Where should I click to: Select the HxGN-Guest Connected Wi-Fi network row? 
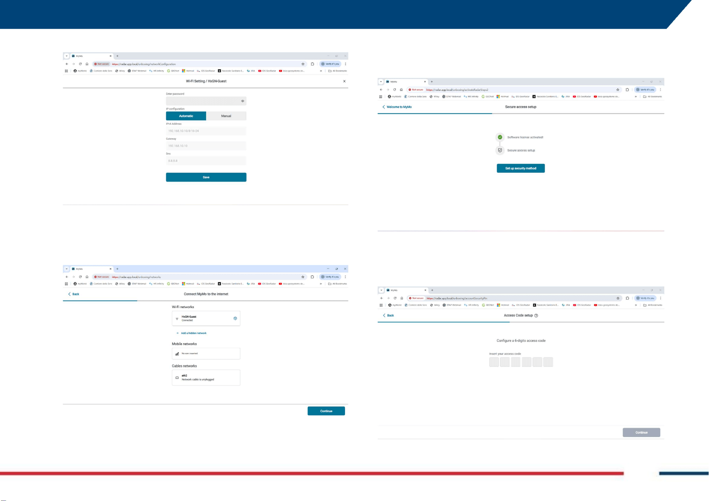point(206,318)
